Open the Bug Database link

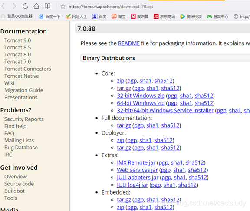pyautogui.click(x=21, y=148)
